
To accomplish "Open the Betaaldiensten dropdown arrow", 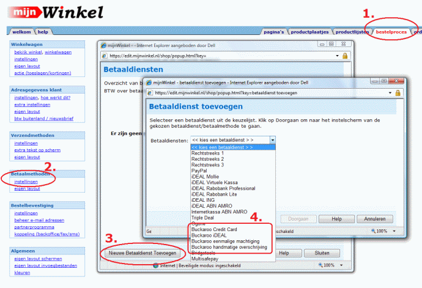I will pyautogui.click(x=273, y=140).
